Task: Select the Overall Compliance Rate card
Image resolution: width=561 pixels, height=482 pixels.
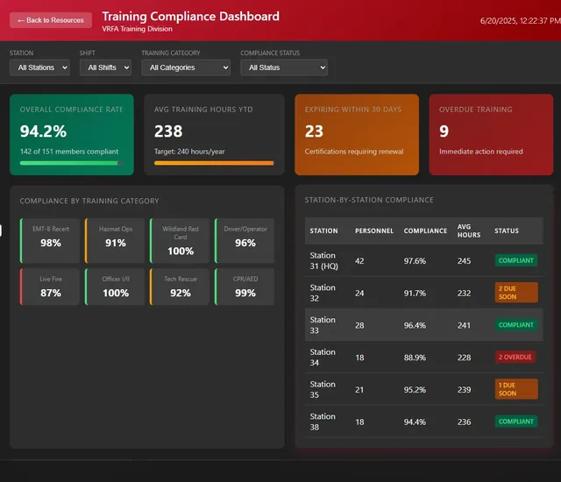Action: 72,134
